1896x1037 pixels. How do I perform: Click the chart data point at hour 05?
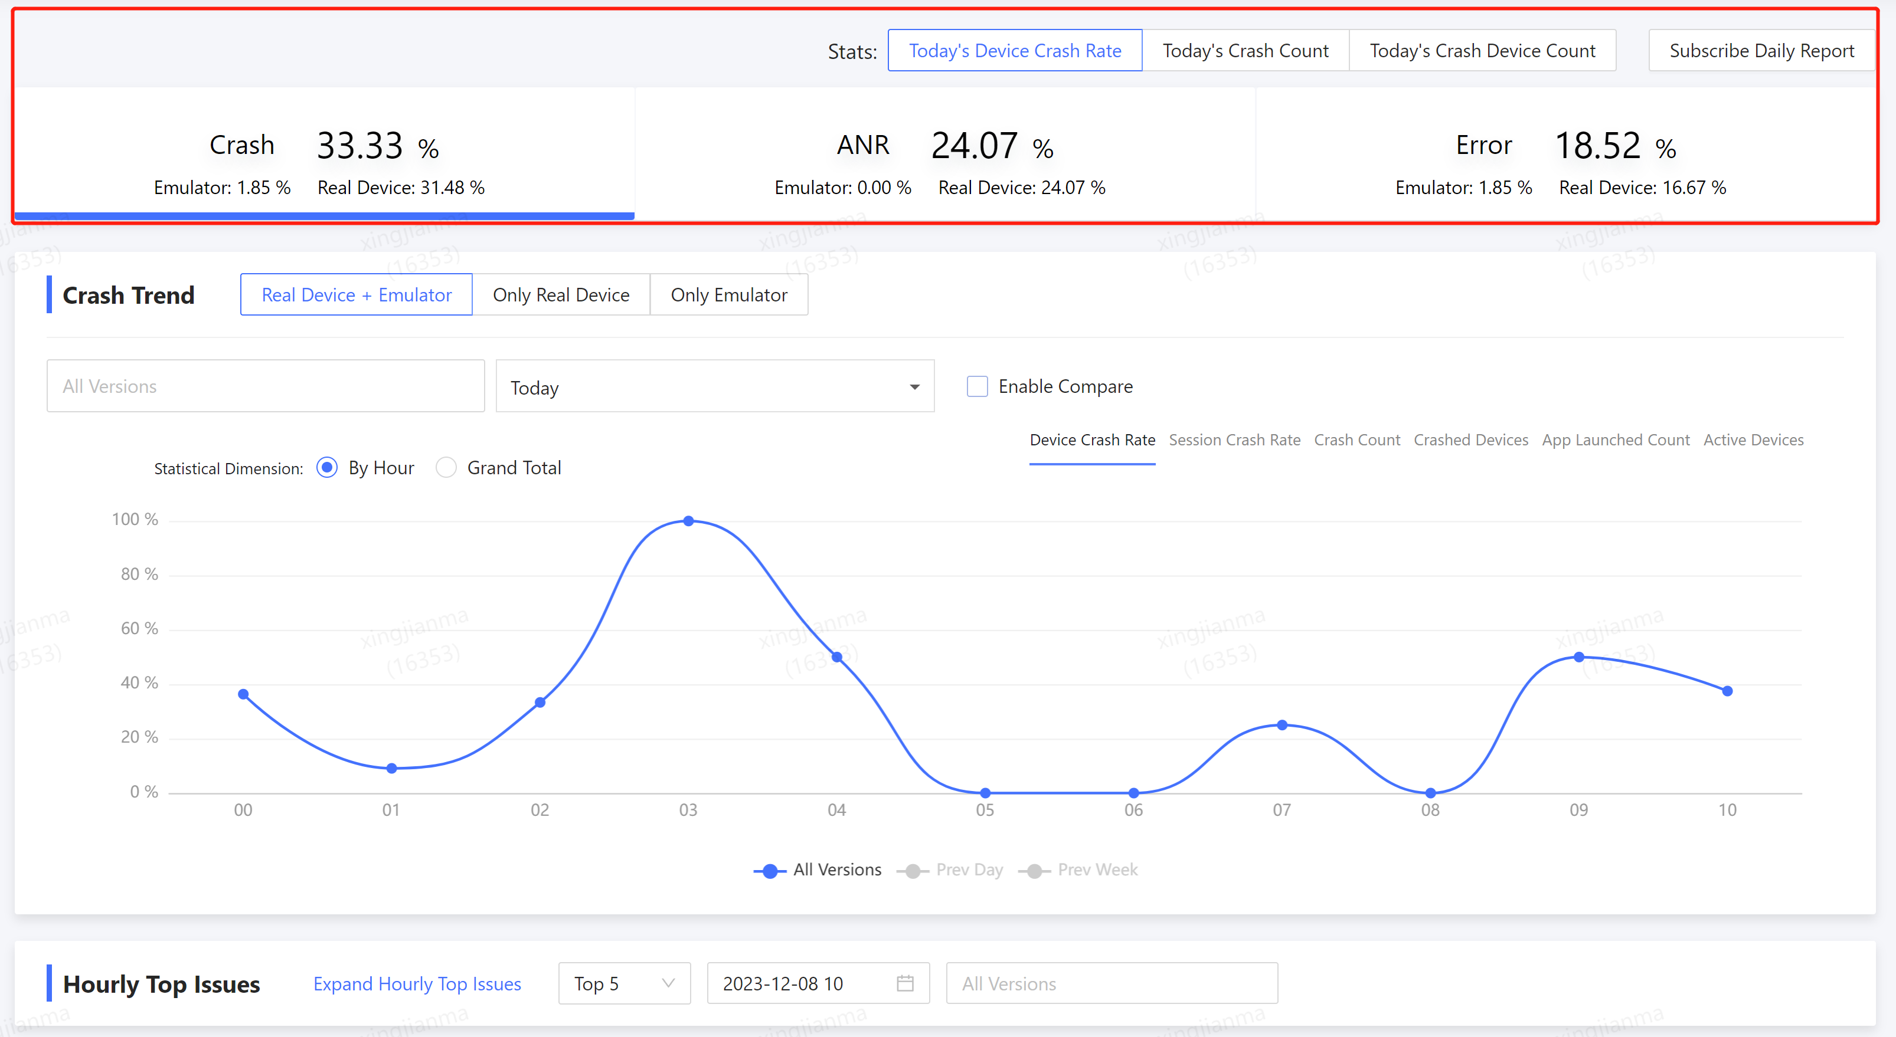point(986,793)
